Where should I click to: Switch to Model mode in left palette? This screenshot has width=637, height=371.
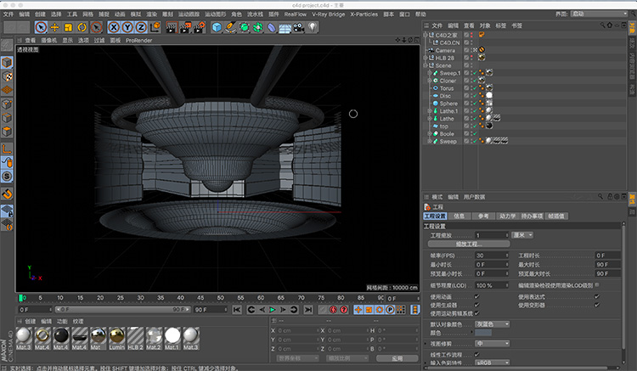click(7, 62)
